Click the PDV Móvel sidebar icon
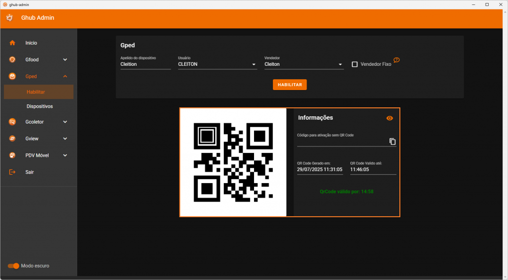The height and width of the screenshot is (280, 508). click(x=12, y=155)
